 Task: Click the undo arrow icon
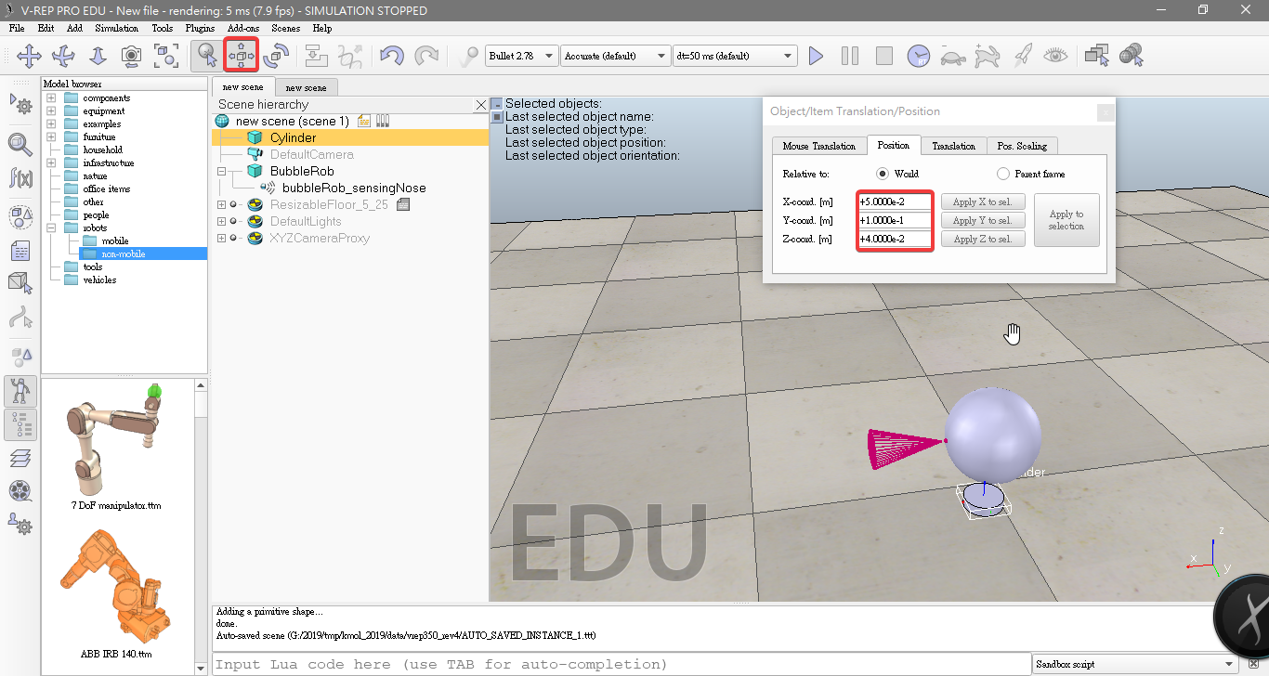coord(392,56)
